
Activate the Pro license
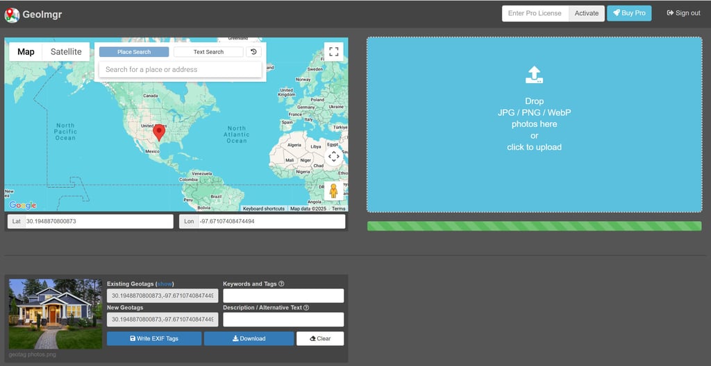point(587,13)
